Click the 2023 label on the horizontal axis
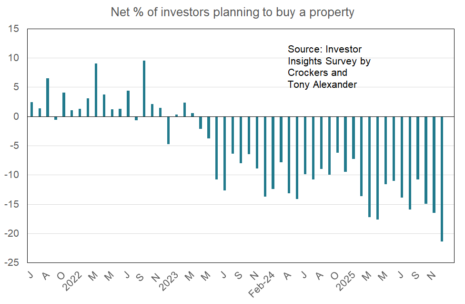Viewport: 465px width, 304px height. point(170,280)
